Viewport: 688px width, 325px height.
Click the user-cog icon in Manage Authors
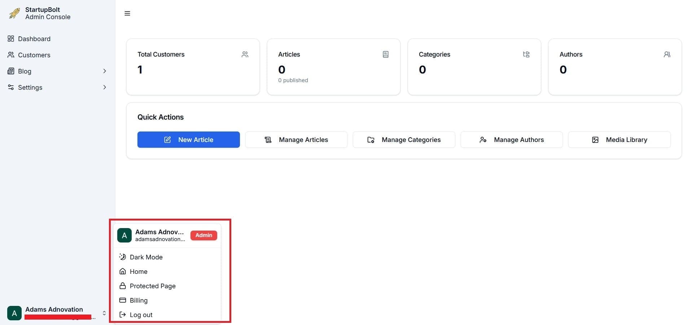coord(483,139)
